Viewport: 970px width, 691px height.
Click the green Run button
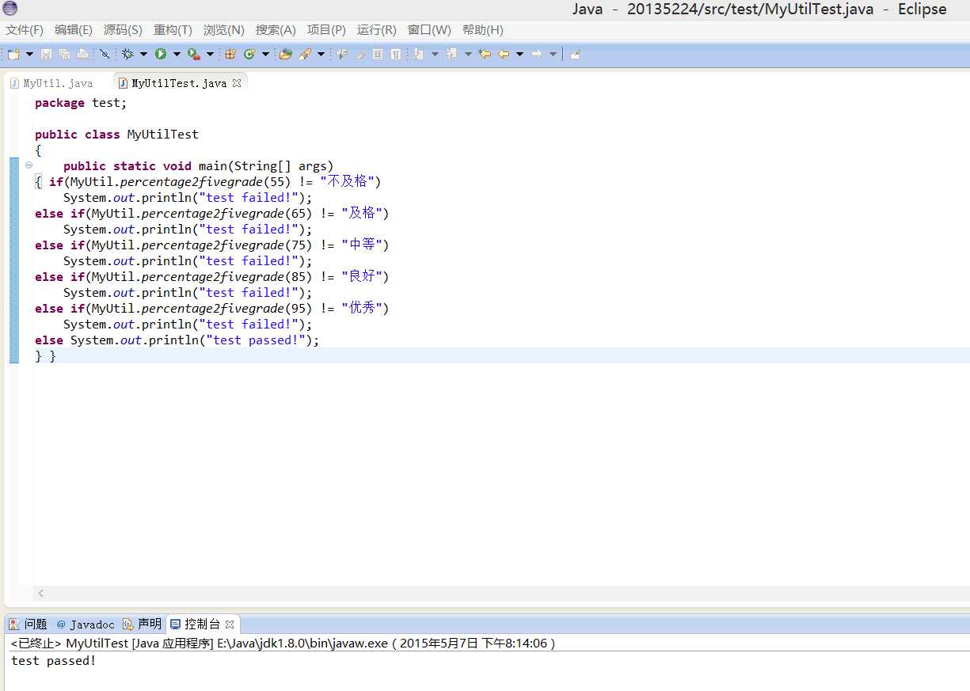[160, 54]
